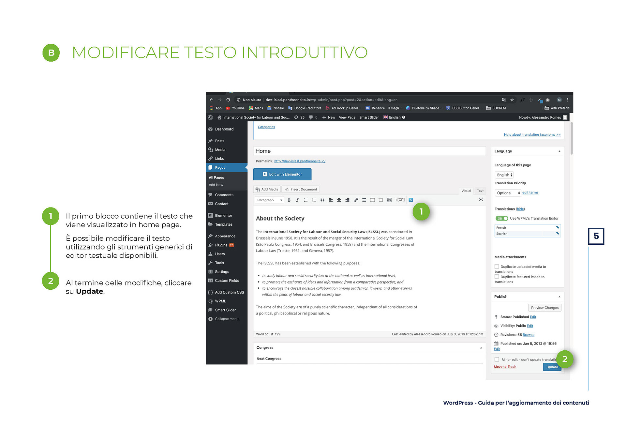Image resolution: width=626 pixels, height=443 pixels.
Task: Click the browser reload icon
Action: (228, 100)
